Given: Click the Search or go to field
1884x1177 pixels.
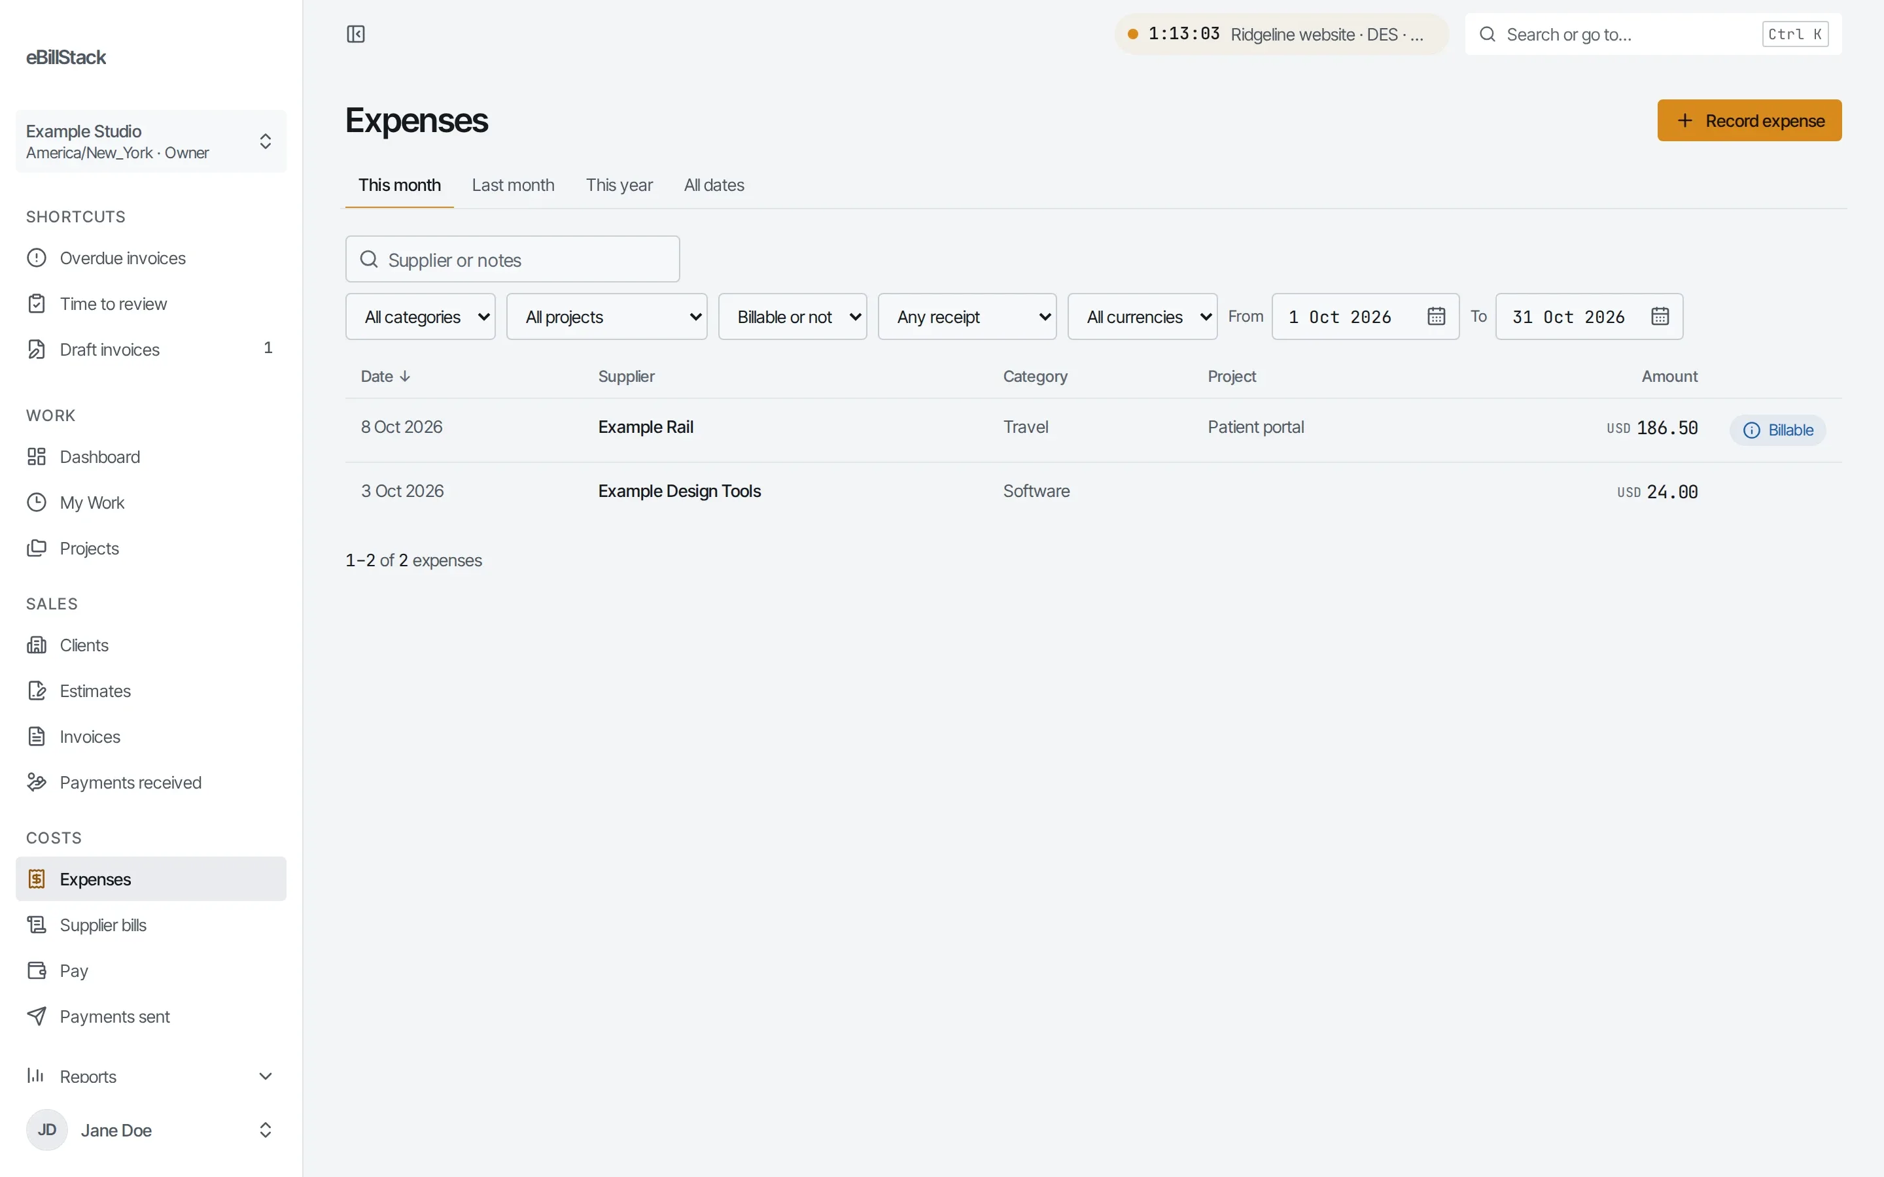Looking at the screenshot, I should point(1653,34).
